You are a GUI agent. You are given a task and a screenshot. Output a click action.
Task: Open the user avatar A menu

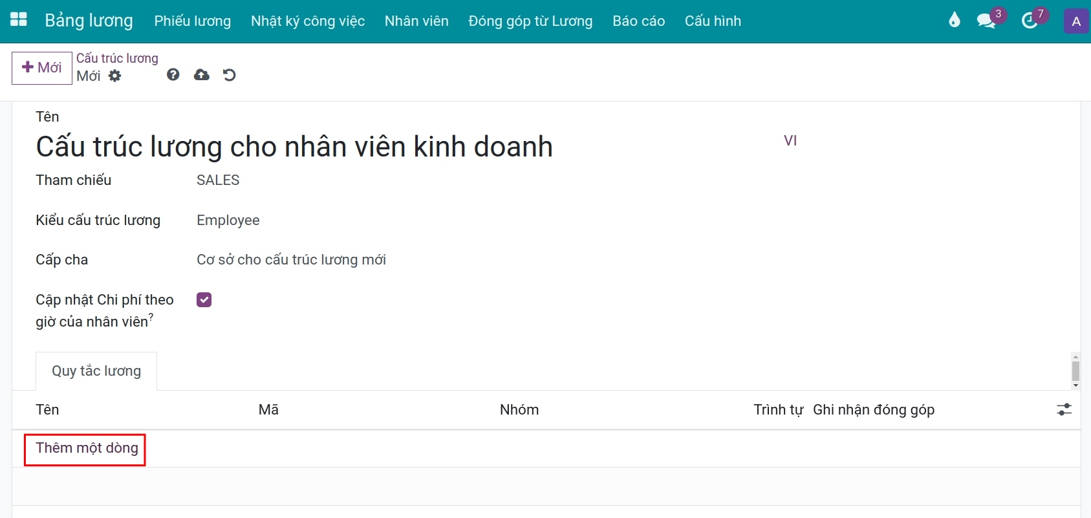point(1076,21)
